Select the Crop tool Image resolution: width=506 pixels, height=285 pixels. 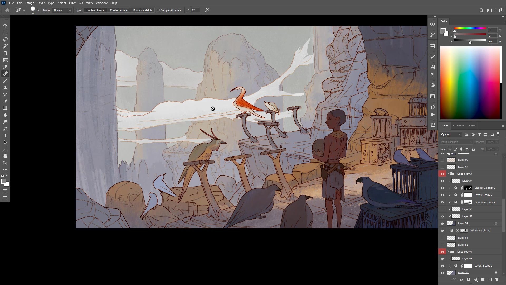point(5,53)
